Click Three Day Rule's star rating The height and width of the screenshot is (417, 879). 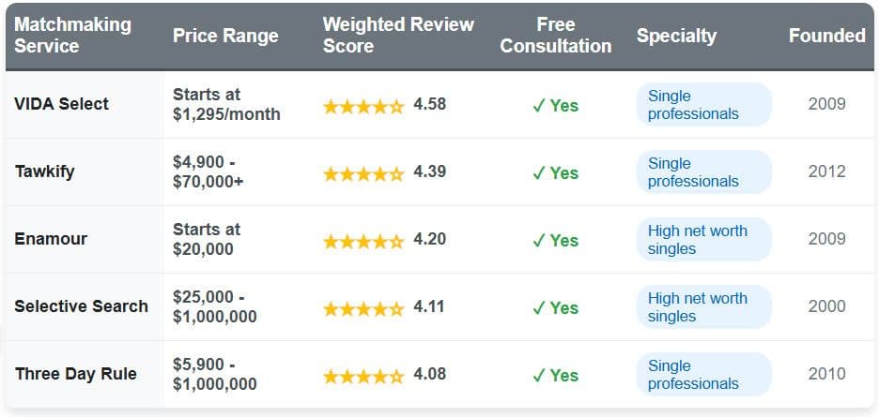(363, 376)
